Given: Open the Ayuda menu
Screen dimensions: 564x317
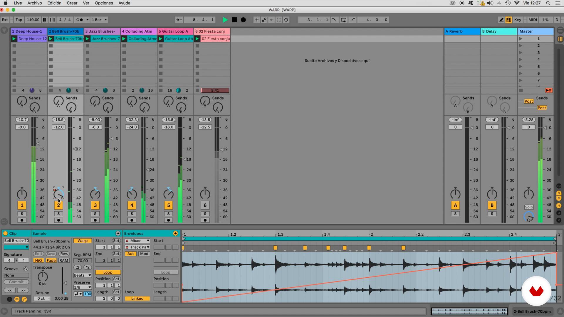Looking at the screenshot, I should [x=124, y=3].
